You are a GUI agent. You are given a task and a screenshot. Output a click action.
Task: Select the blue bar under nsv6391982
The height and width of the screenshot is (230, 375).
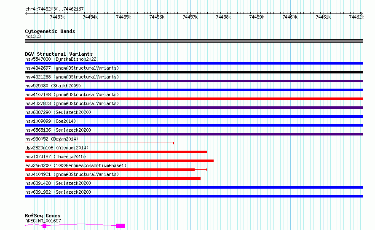[194, 196]
